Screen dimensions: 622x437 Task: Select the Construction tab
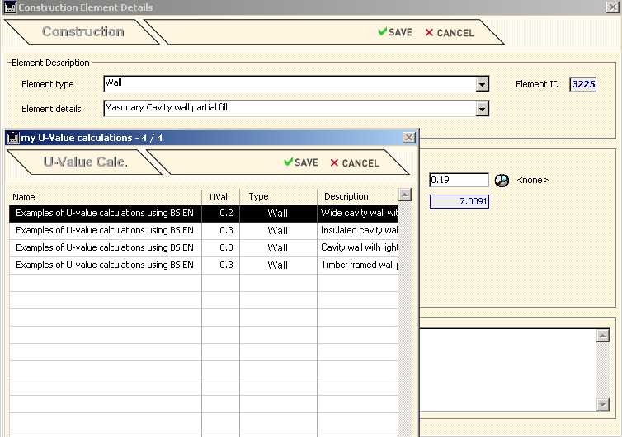coord(83,31)
